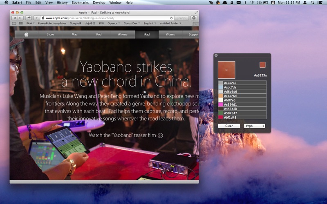This screenshot has height=204, width=327.
Task: Reload the page with the refresh icon
Action: pyautogui.click(x=171, y=18)
